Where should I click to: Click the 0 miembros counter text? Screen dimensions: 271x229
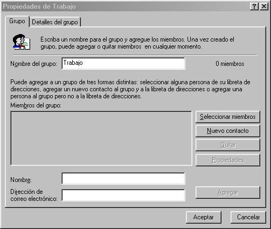click(230, 64)
